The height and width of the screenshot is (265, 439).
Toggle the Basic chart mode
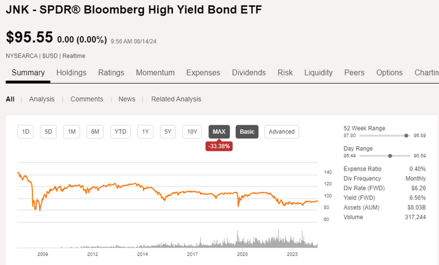tap(247, 131)
